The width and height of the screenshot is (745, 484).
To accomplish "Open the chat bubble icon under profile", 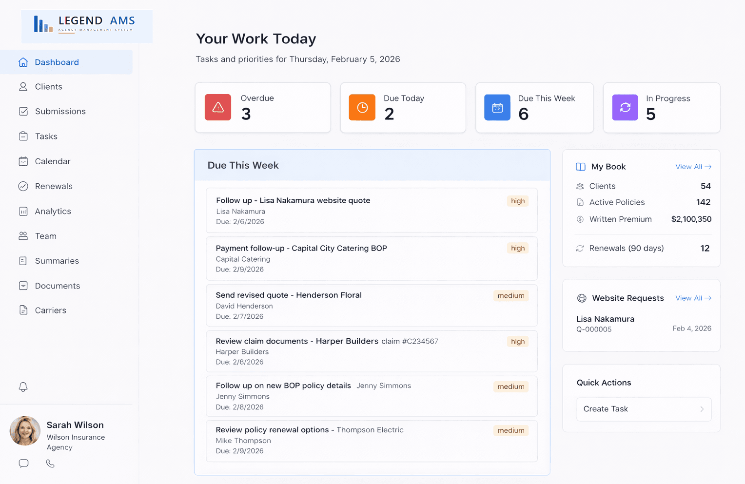I will 23,464.
